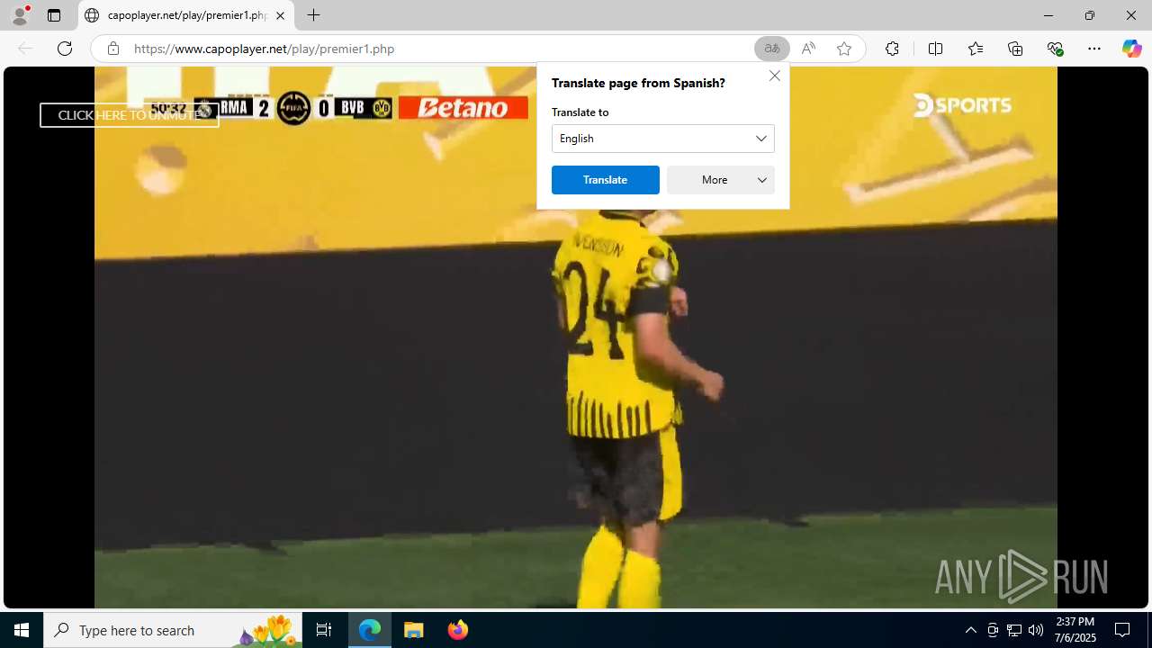
Task: Minimize the Edge window
Action: (x=1048, y=15)
